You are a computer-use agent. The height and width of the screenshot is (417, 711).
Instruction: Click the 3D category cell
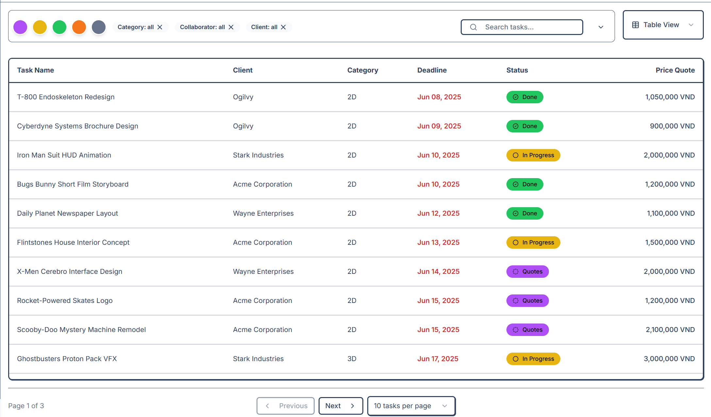click(x=352, y=359)
